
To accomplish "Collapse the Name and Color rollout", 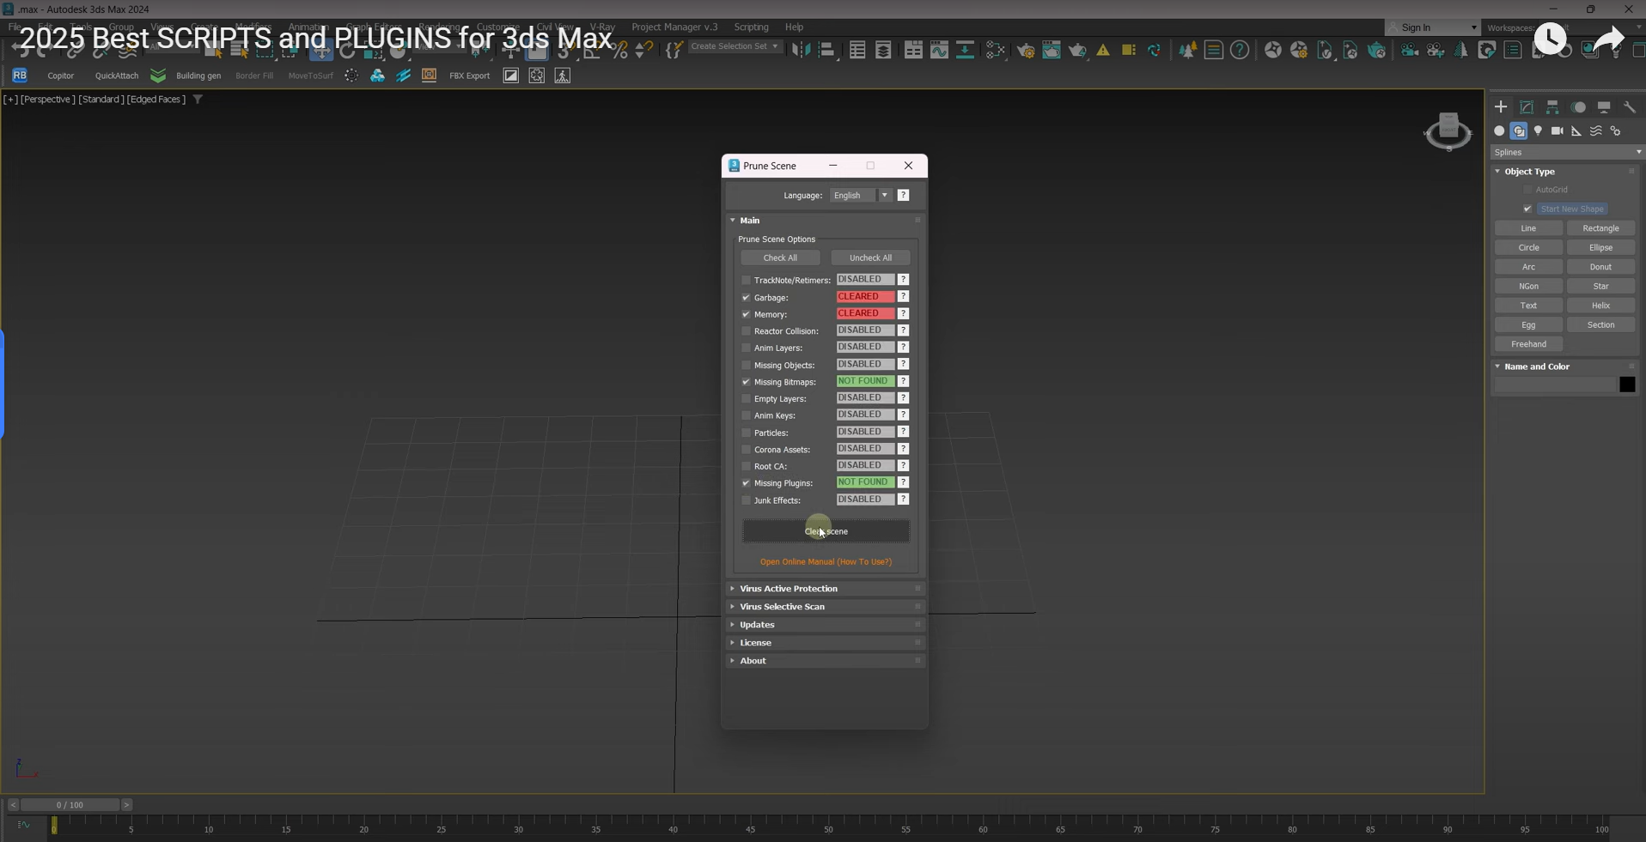I will [x=1565, y=366].
